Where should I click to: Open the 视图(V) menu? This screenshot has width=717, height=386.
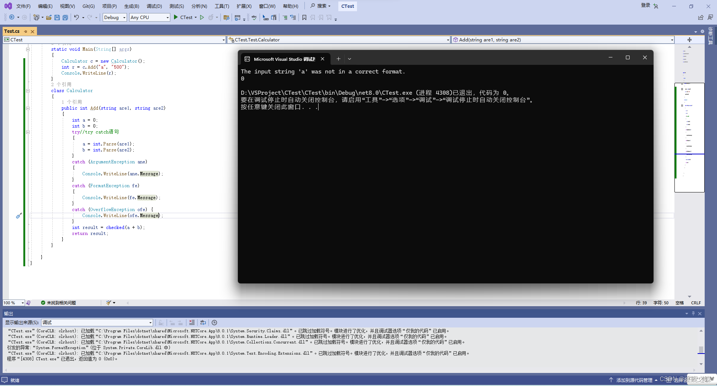click(67, 6)
